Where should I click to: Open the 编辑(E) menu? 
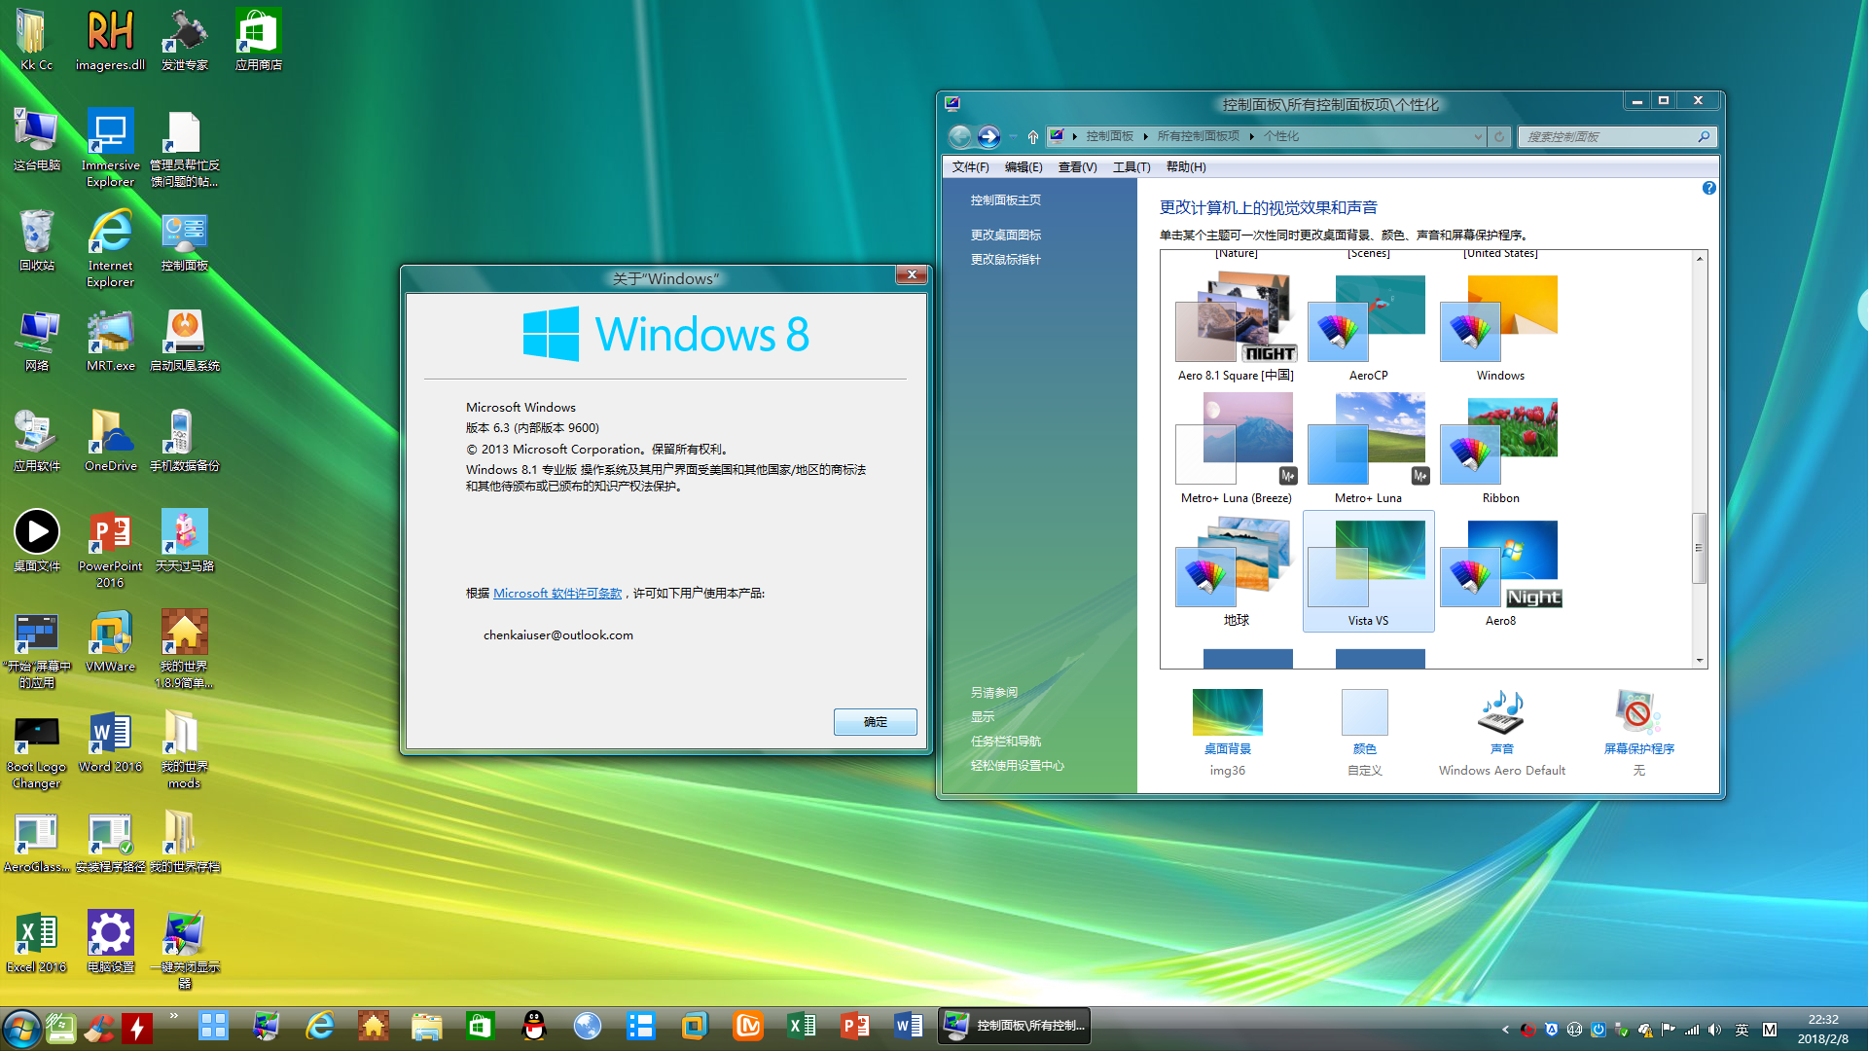click(1024, 167)
